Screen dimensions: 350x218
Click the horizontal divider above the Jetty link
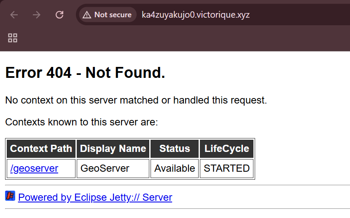tap(177, 185)
